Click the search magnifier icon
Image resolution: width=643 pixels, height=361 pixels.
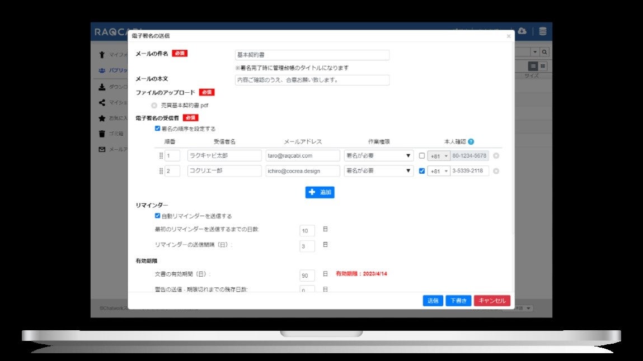click(545, 52)
